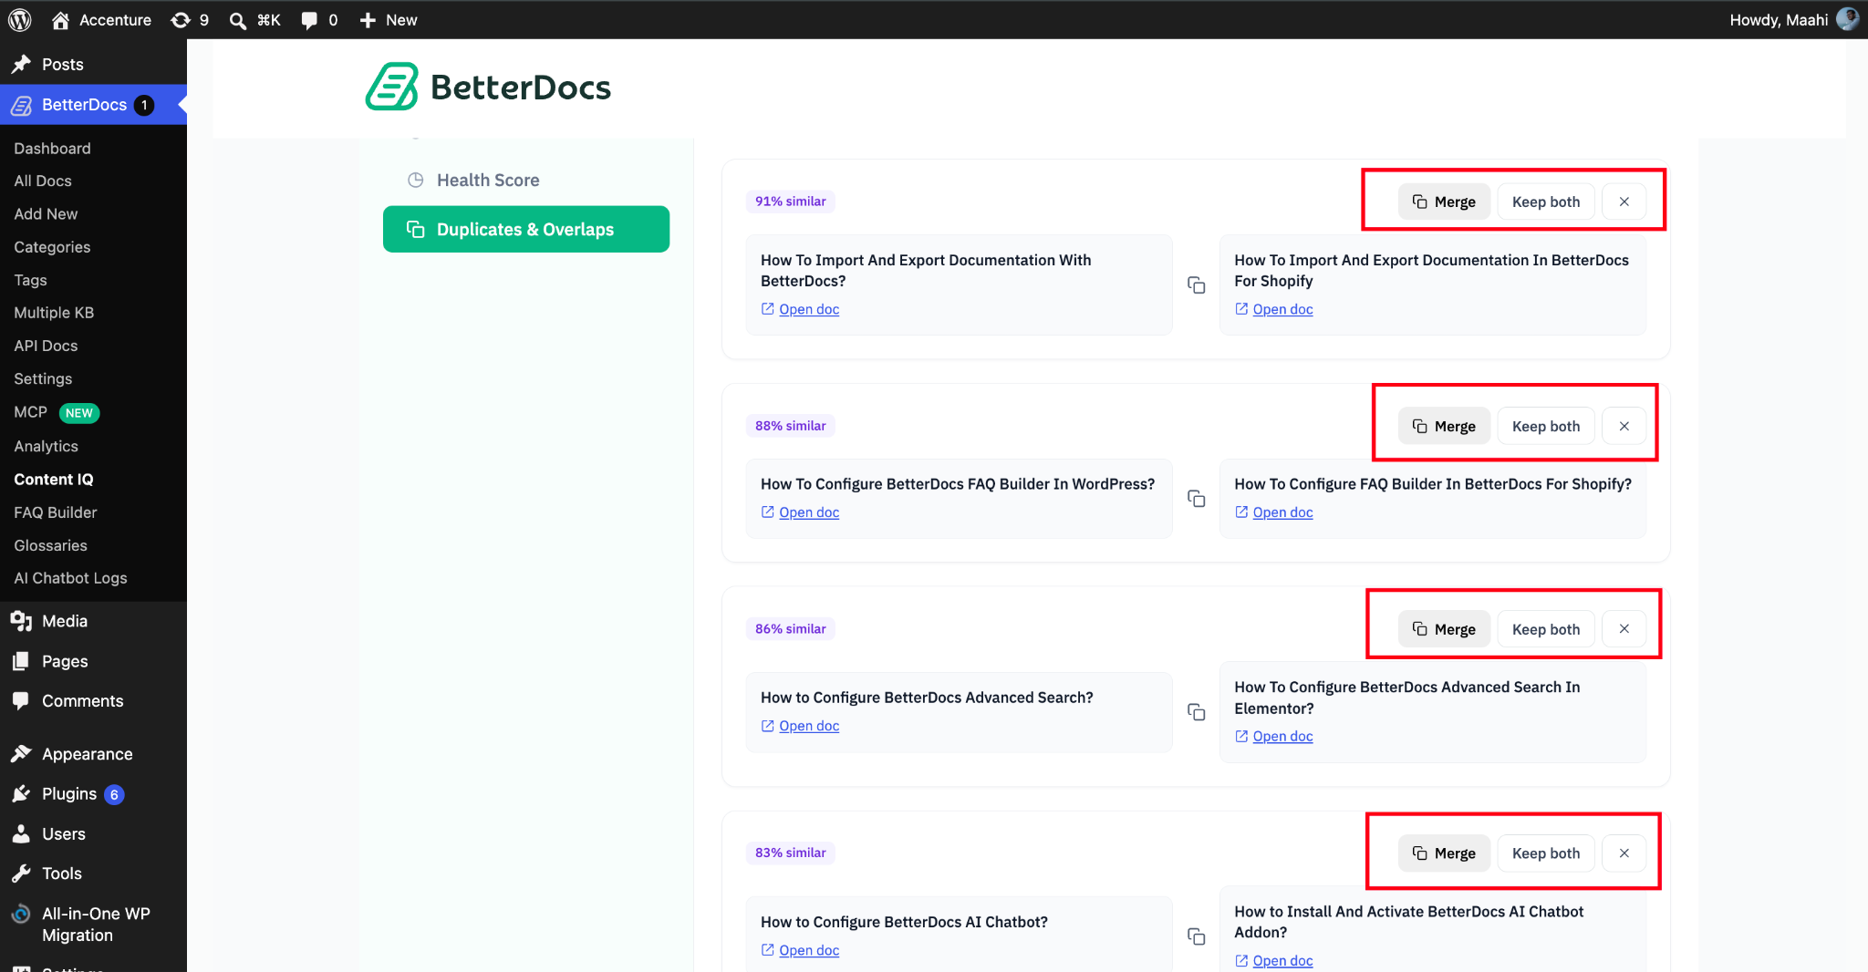Open Comments in the left admin sidebar
The image size is (1868, 972).
pyautogui.click(x=93, y=700)
